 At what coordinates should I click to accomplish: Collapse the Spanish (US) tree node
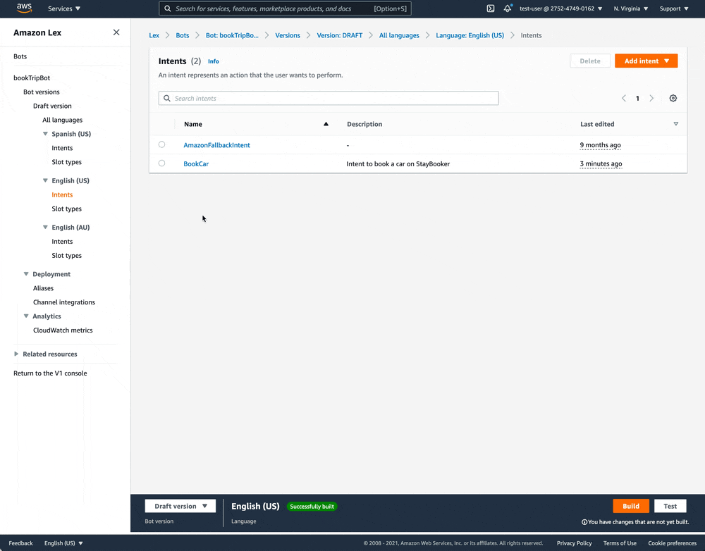(45, 133)
